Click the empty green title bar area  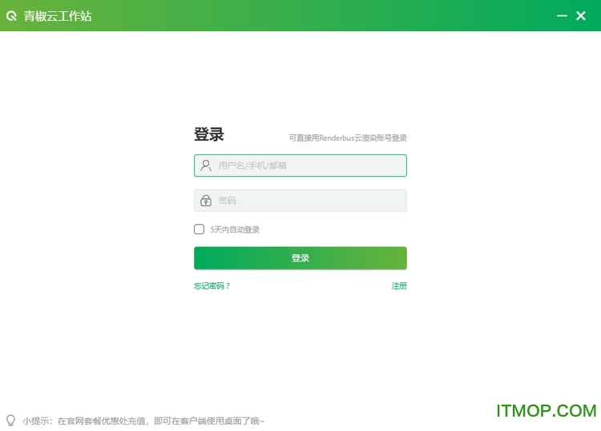pyautogui.click(x=321, y=16)
